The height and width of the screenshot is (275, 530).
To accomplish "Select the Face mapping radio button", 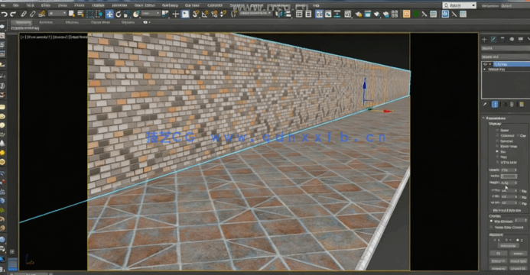I will [x=497, y=157].
